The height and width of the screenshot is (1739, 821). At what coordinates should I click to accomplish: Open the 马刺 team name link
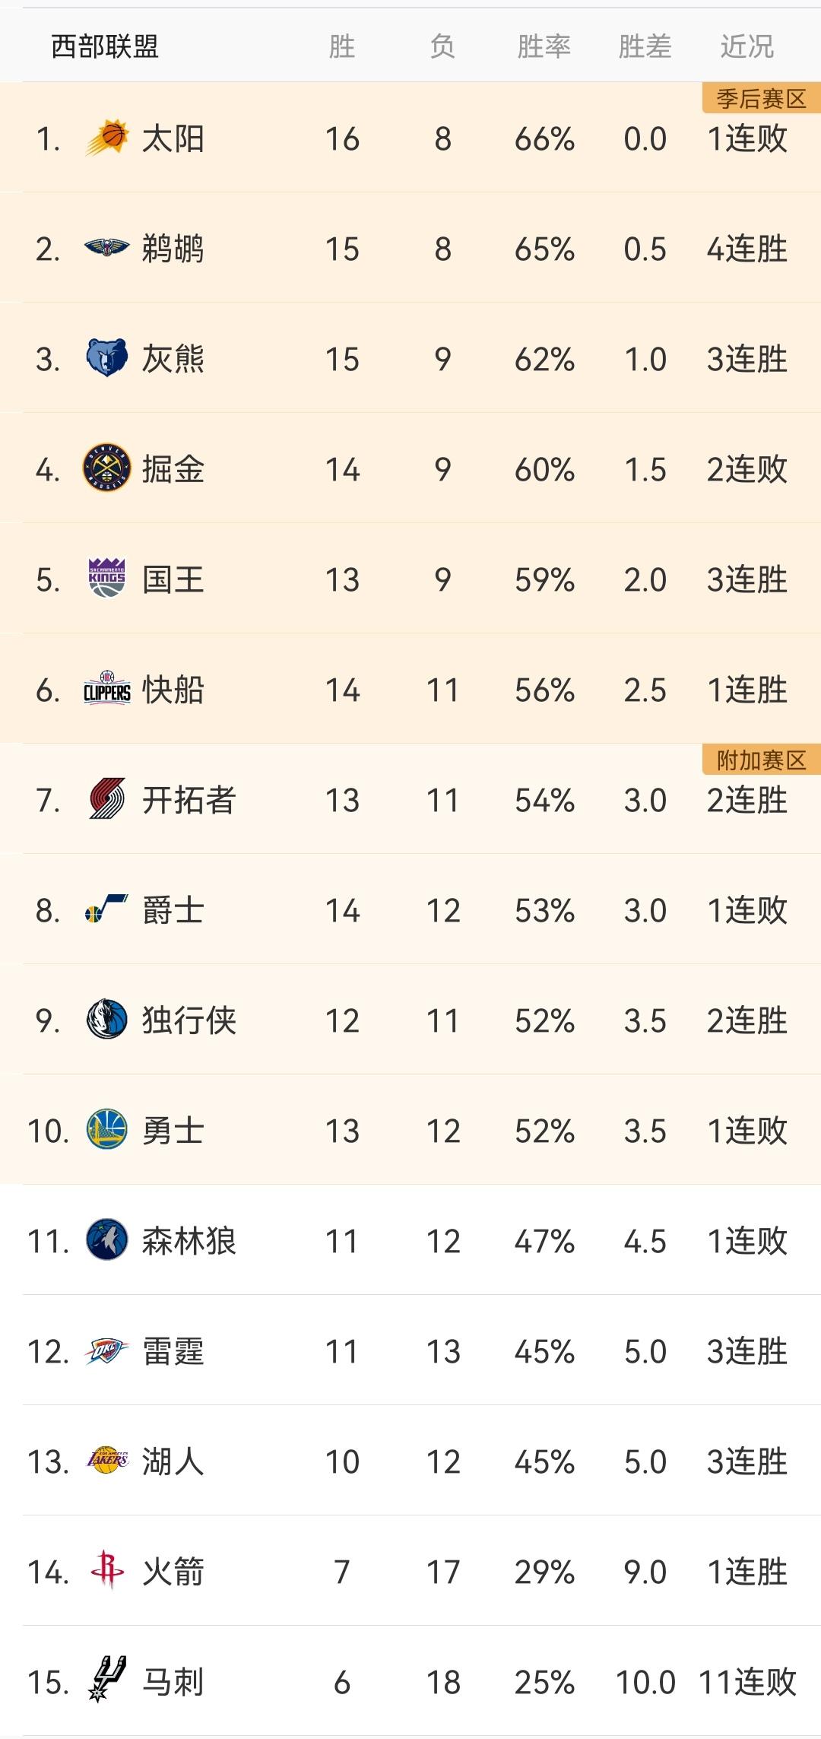(173, 1682)
